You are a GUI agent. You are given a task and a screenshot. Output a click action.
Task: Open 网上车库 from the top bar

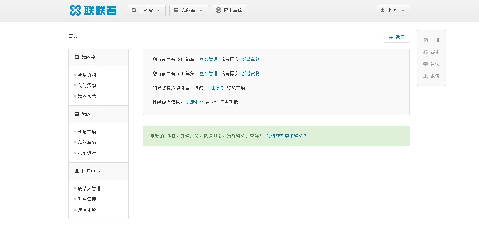click(x=229, y=11)
